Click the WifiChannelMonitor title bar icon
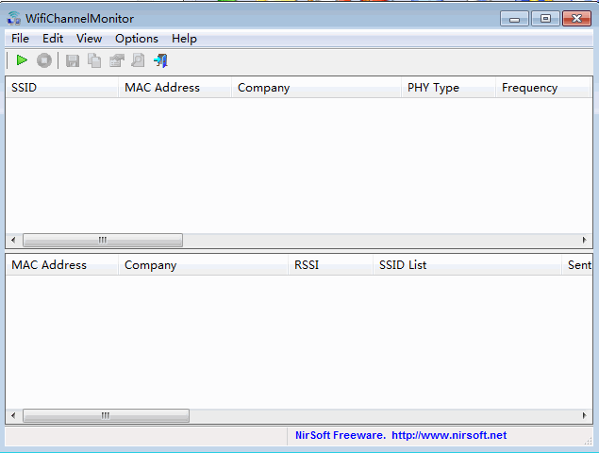The image size is (599, 453). (14, 18)
